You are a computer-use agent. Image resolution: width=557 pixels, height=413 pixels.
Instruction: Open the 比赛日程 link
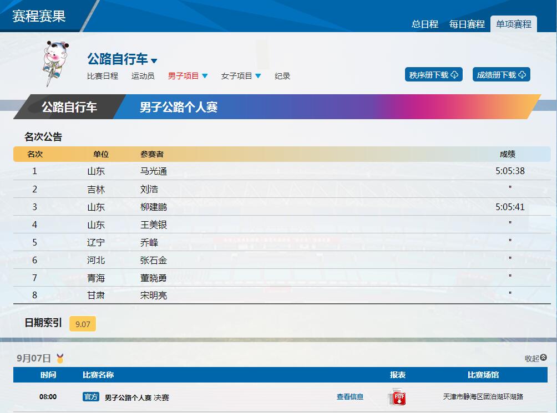point(103,76)
